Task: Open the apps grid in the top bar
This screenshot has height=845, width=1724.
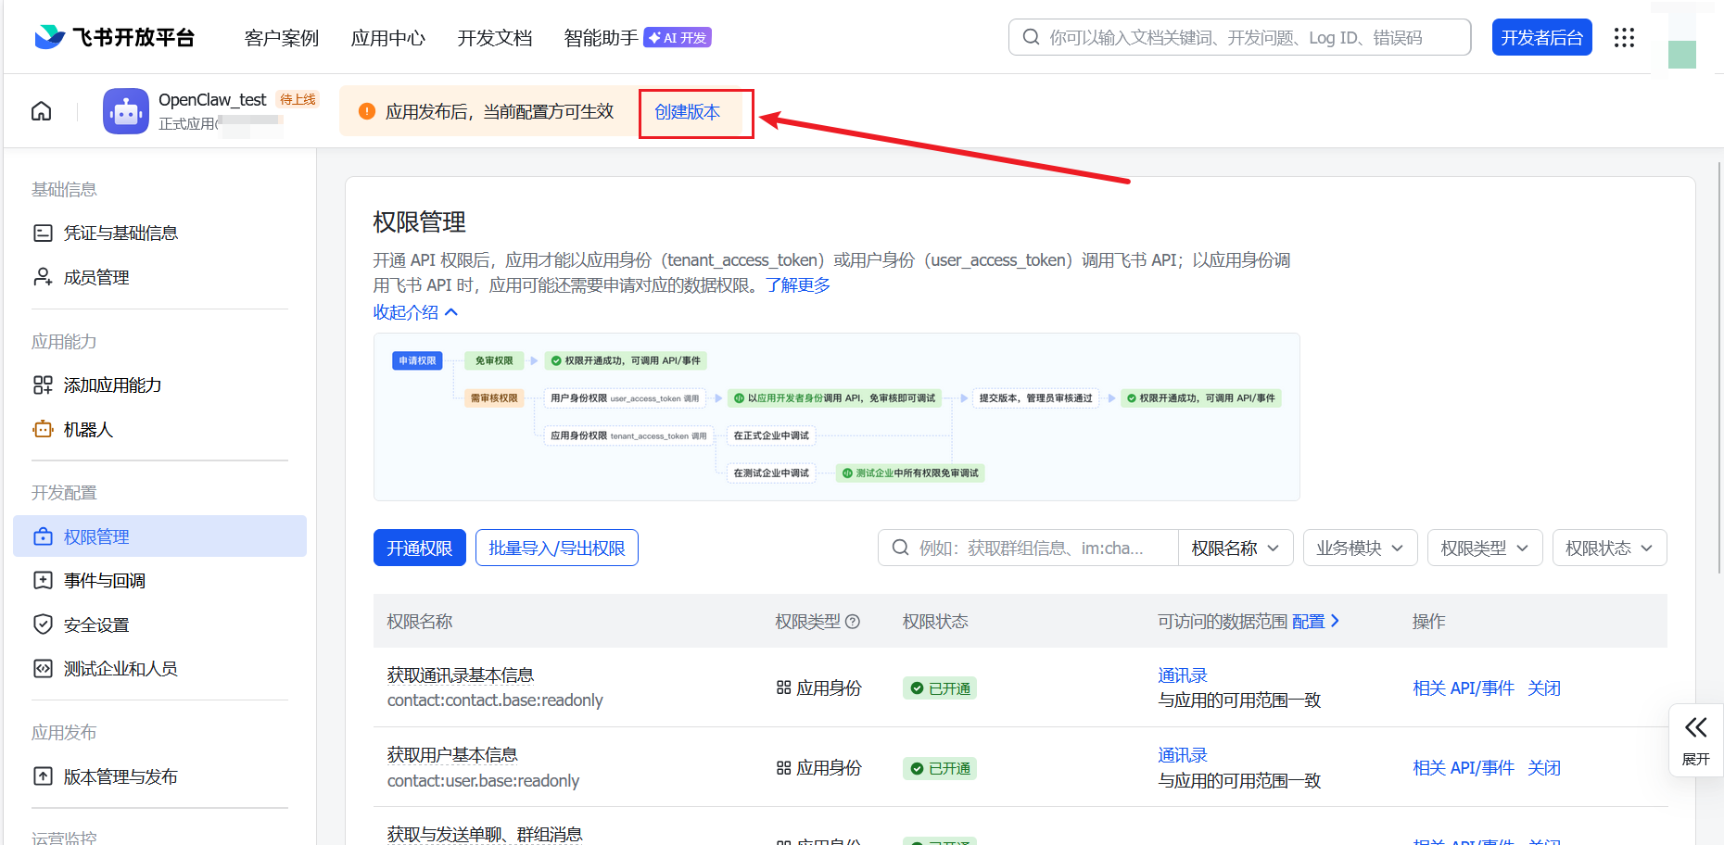Action: (x=1624, y=37)
